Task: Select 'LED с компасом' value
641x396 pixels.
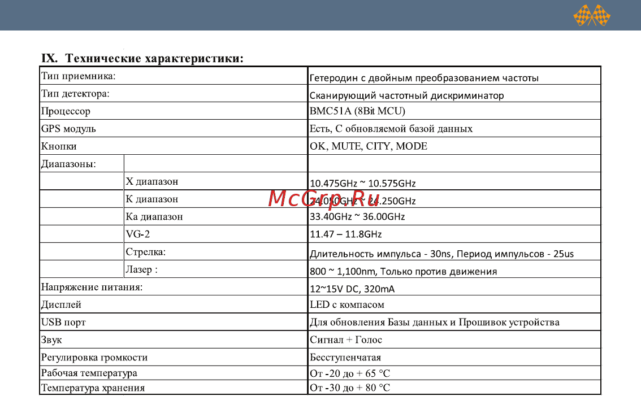Action: point(347,304)
